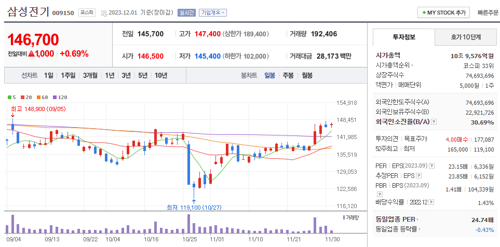Expand the 동일업종 PER arrow
Viewport: 500px width, 247px height.
tap(417, 219)
